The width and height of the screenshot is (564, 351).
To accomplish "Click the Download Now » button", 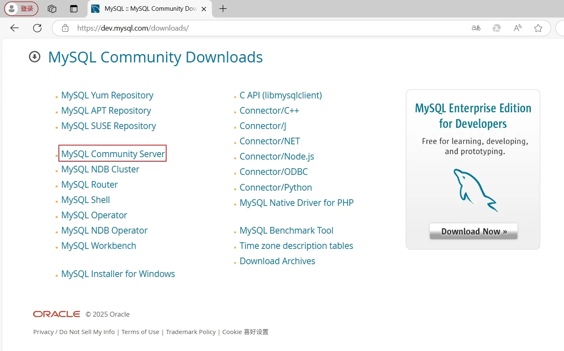I will click(474, 231).
